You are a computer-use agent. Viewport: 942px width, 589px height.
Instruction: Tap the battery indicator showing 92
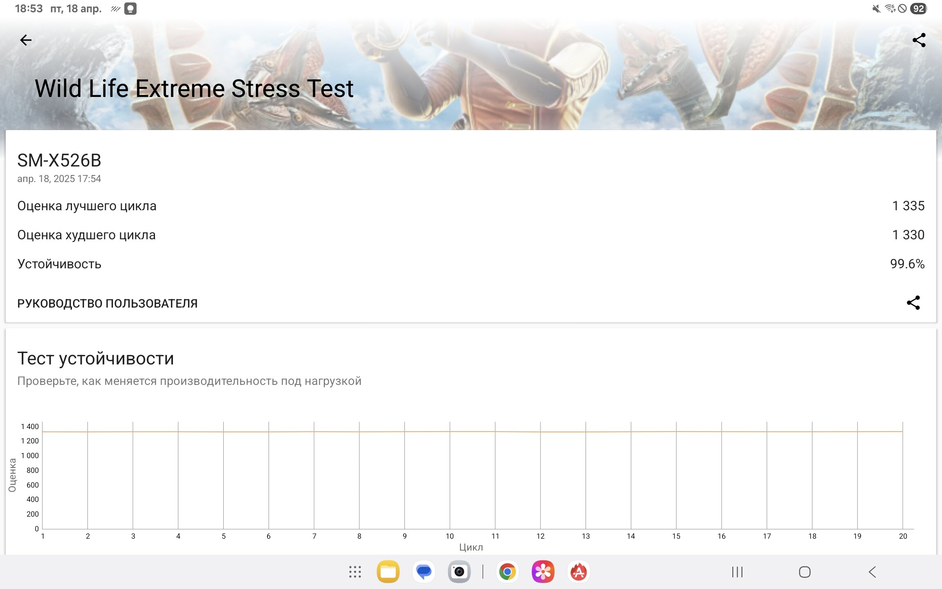(x=918, y=9)
